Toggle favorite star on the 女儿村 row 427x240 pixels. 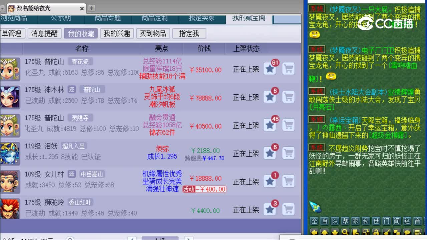point(270,181)
